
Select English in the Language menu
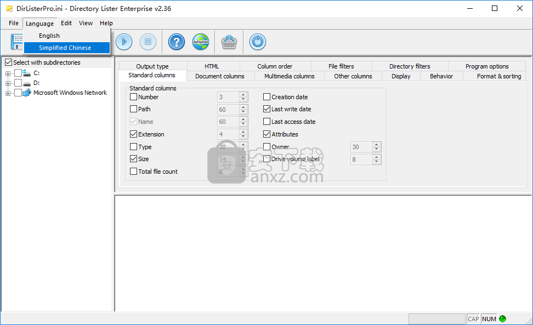pos(49,36)
